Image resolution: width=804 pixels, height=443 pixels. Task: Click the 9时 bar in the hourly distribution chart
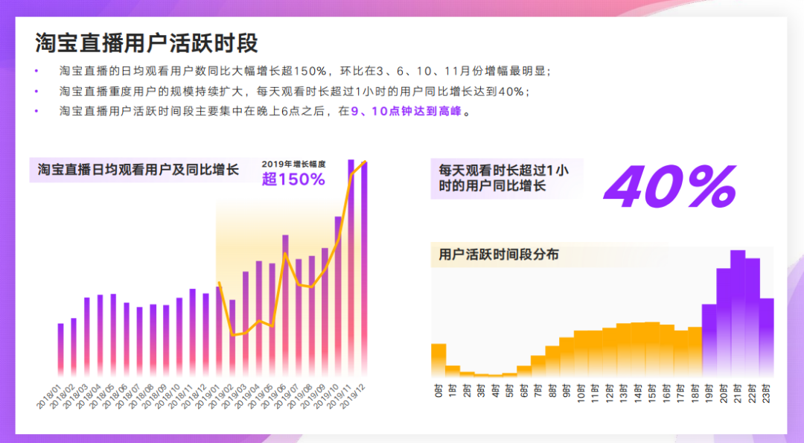click(x=567, y=357)
